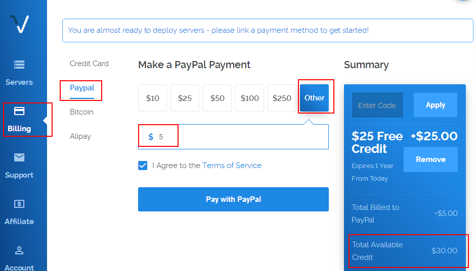Select the Alipay payment method
This screenshot has width=476, height=271.
80,136
